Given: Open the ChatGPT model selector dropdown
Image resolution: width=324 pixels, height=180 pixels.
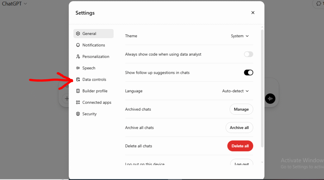Looking at the screenshot, I should coord(14,4).
